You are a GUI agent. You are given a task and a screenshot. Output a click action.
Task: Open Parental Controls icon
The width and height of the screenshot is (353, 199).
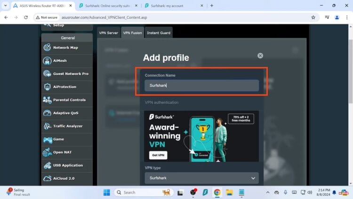[x=47, y=100]
